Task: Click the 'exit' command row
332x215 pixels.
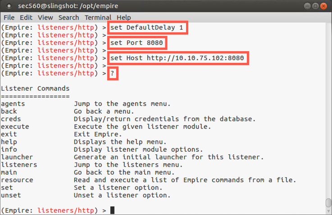Action: point(61,134)
